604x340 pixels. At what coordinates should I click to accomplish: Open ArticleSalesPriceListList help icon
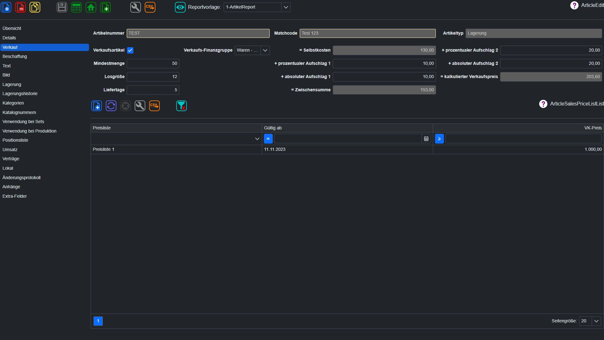[x=543, y=104]
